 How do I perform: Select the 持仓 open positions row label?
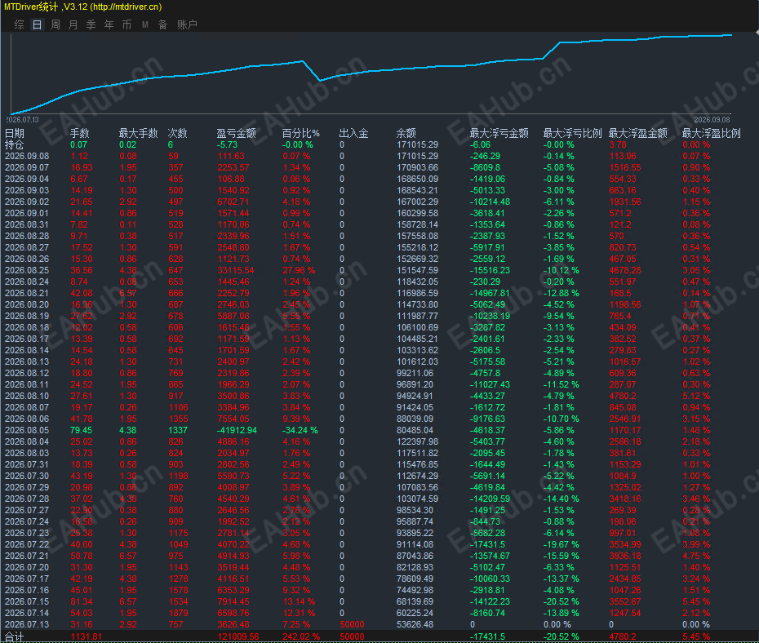[x=15, y=144]
